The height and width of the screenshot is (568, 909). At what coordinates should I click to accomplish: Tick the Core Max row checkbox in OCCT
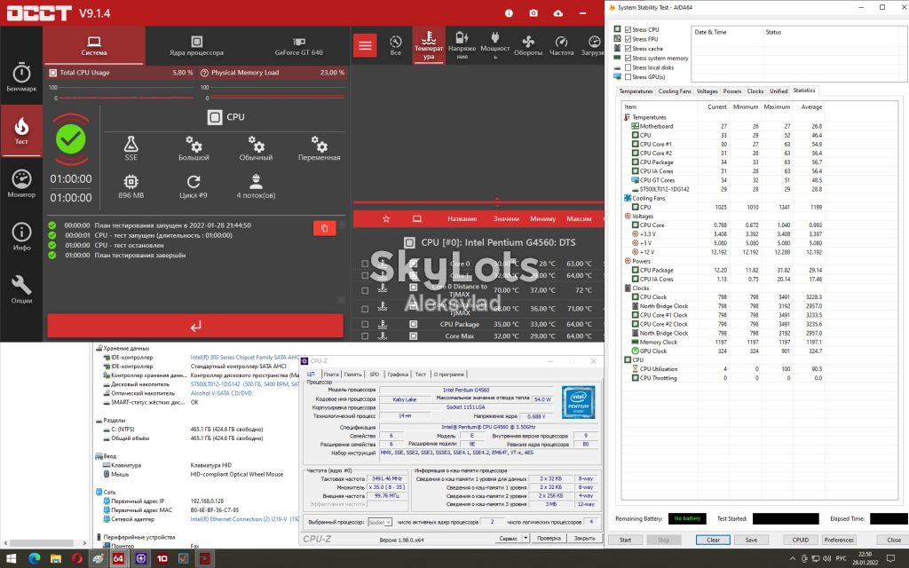click(365, 336)
